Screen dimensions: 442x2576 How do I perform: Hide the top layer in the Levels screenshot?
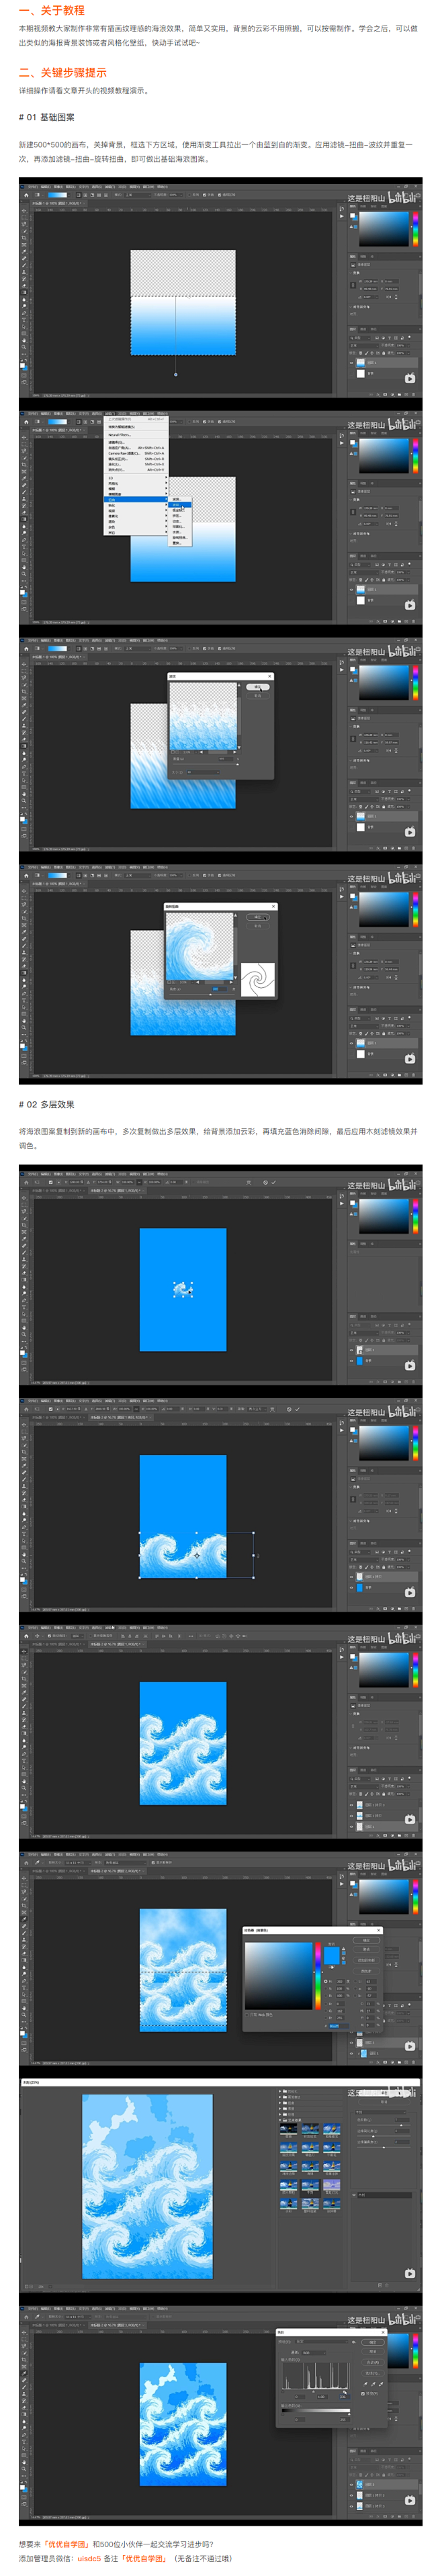click(x=352, y=2484)
